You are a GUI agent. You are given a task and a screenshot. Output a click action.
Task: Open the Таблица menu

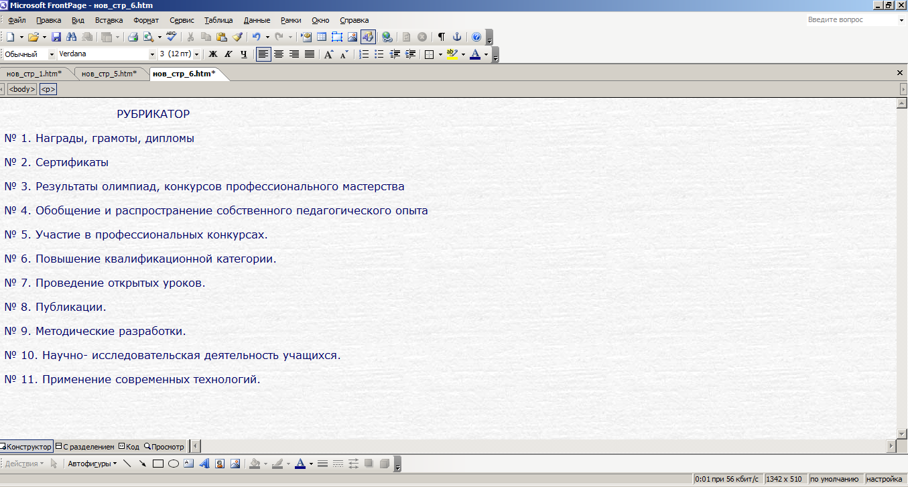point(218,20)
